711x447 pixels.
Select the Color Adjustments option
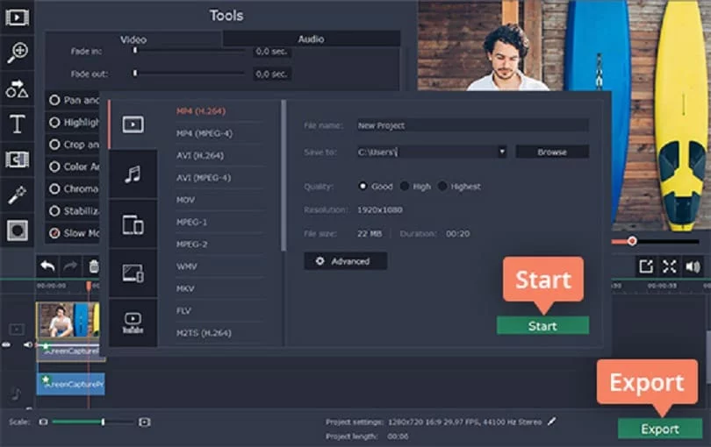pyautogui.click(x=73, y=167)
